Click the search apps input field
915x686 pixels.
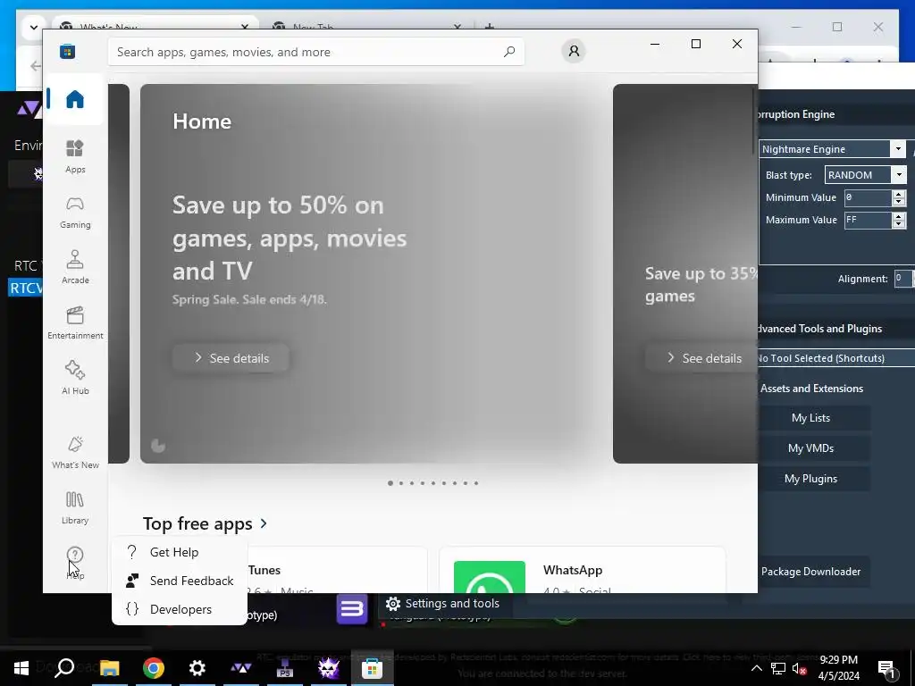point(315,52)
